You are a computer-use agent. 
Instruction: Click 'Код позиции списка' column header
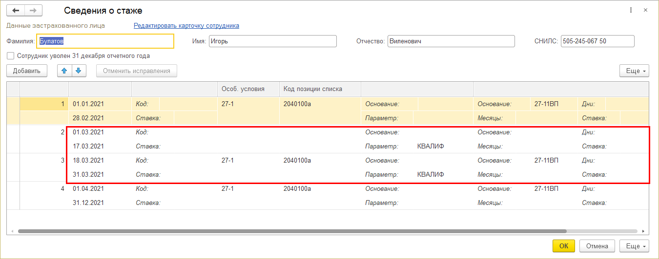[x=313, y=89]
